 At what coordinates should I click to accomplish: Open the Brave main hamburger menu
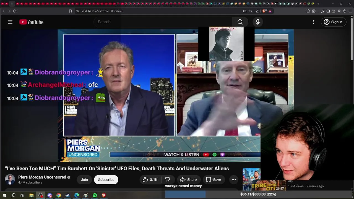pos(350,11)
